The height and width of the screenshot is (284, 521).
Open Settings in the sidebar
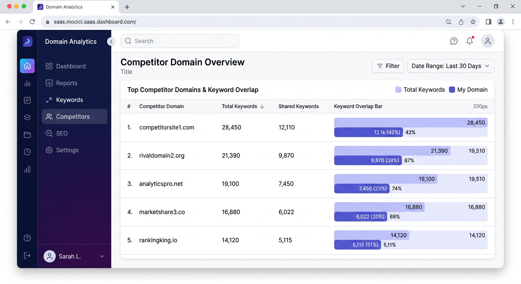click(75, 150)
